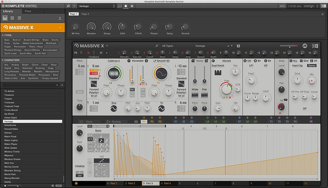Toggle the Glide button

(79, 92)
